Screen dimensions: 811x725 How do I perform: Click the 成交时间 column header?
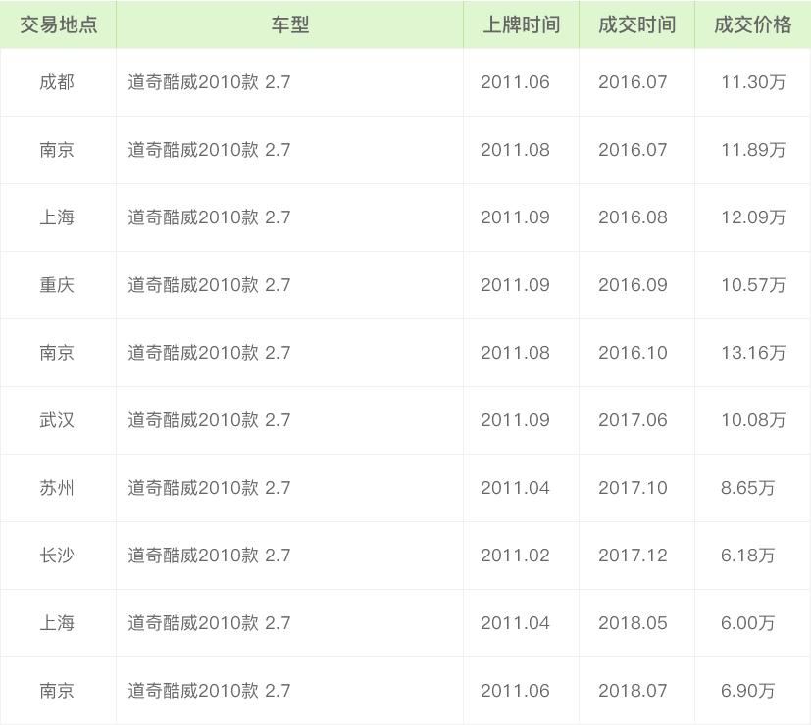pyautogui.click(x=636, y=24)
